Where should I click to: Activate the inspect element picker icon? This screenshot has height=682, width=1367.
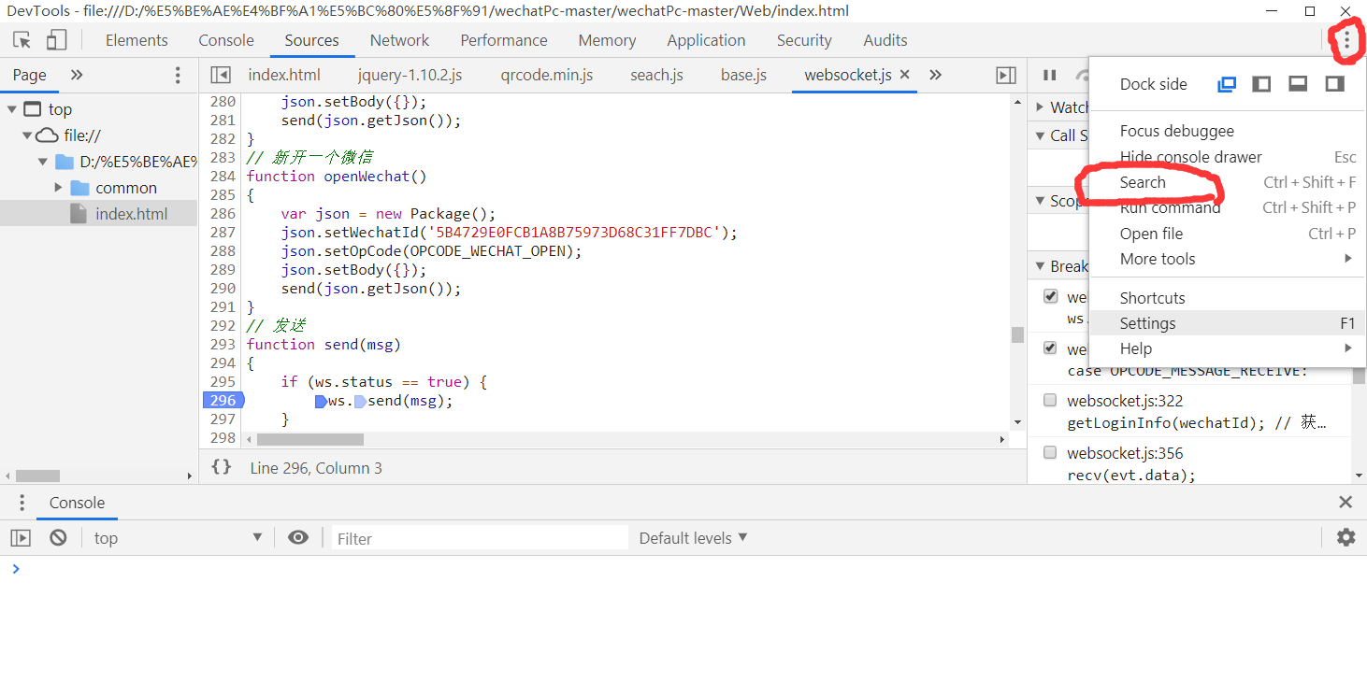point(22,40)
